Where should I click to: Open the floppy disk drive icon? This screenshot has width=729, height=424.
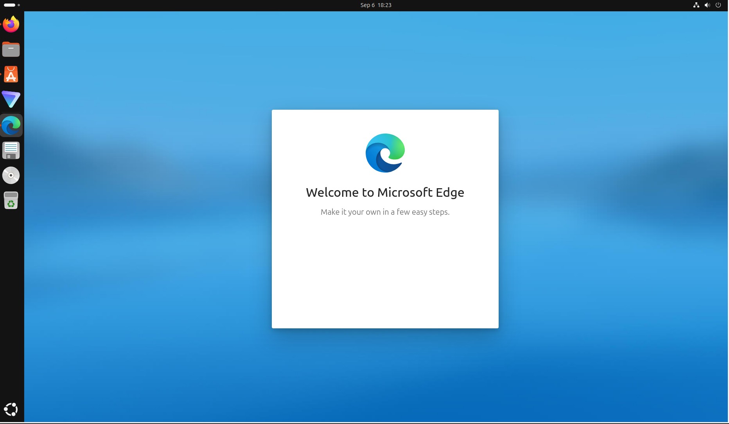pyautogui.click(x=11, y=150)
